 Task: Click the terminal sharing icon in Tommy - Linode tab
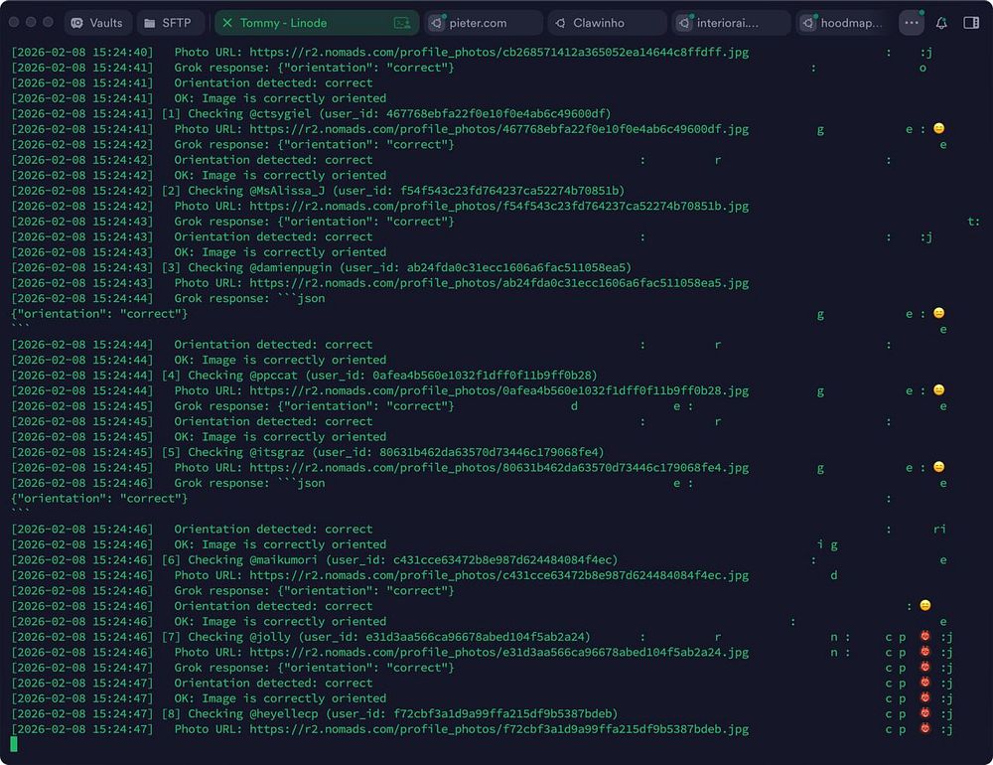[402, 24]
